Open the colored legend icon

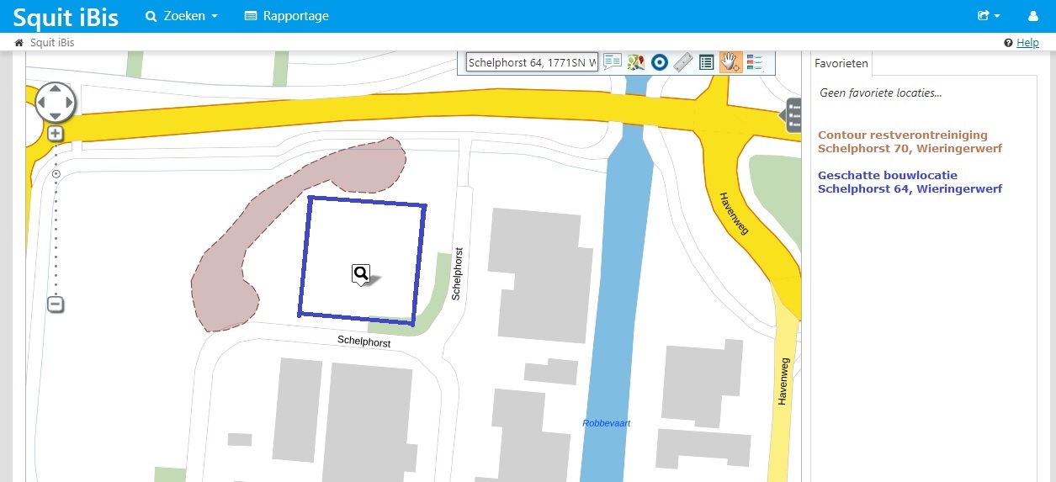point(754,62)
